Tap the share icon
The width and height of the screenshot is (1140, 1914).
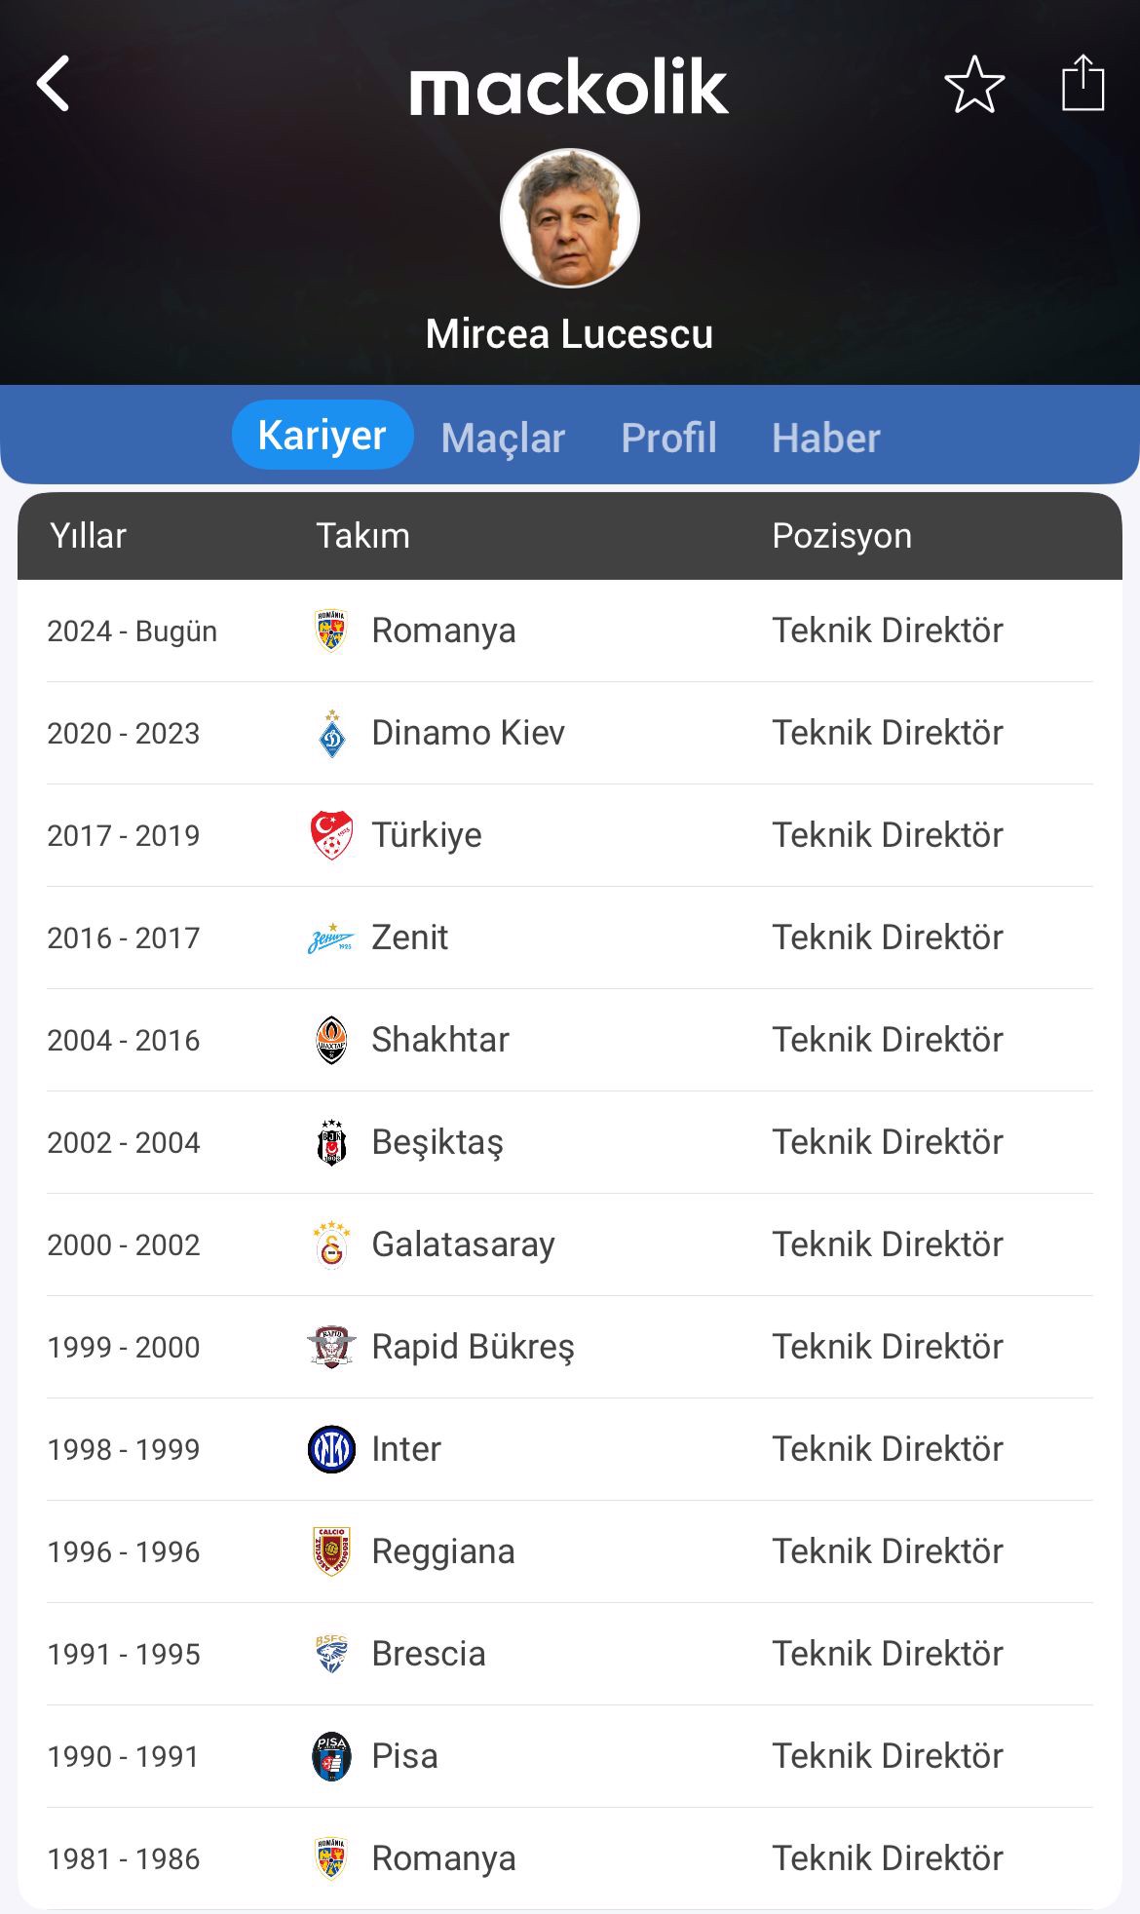click(x=1082, y=84)
